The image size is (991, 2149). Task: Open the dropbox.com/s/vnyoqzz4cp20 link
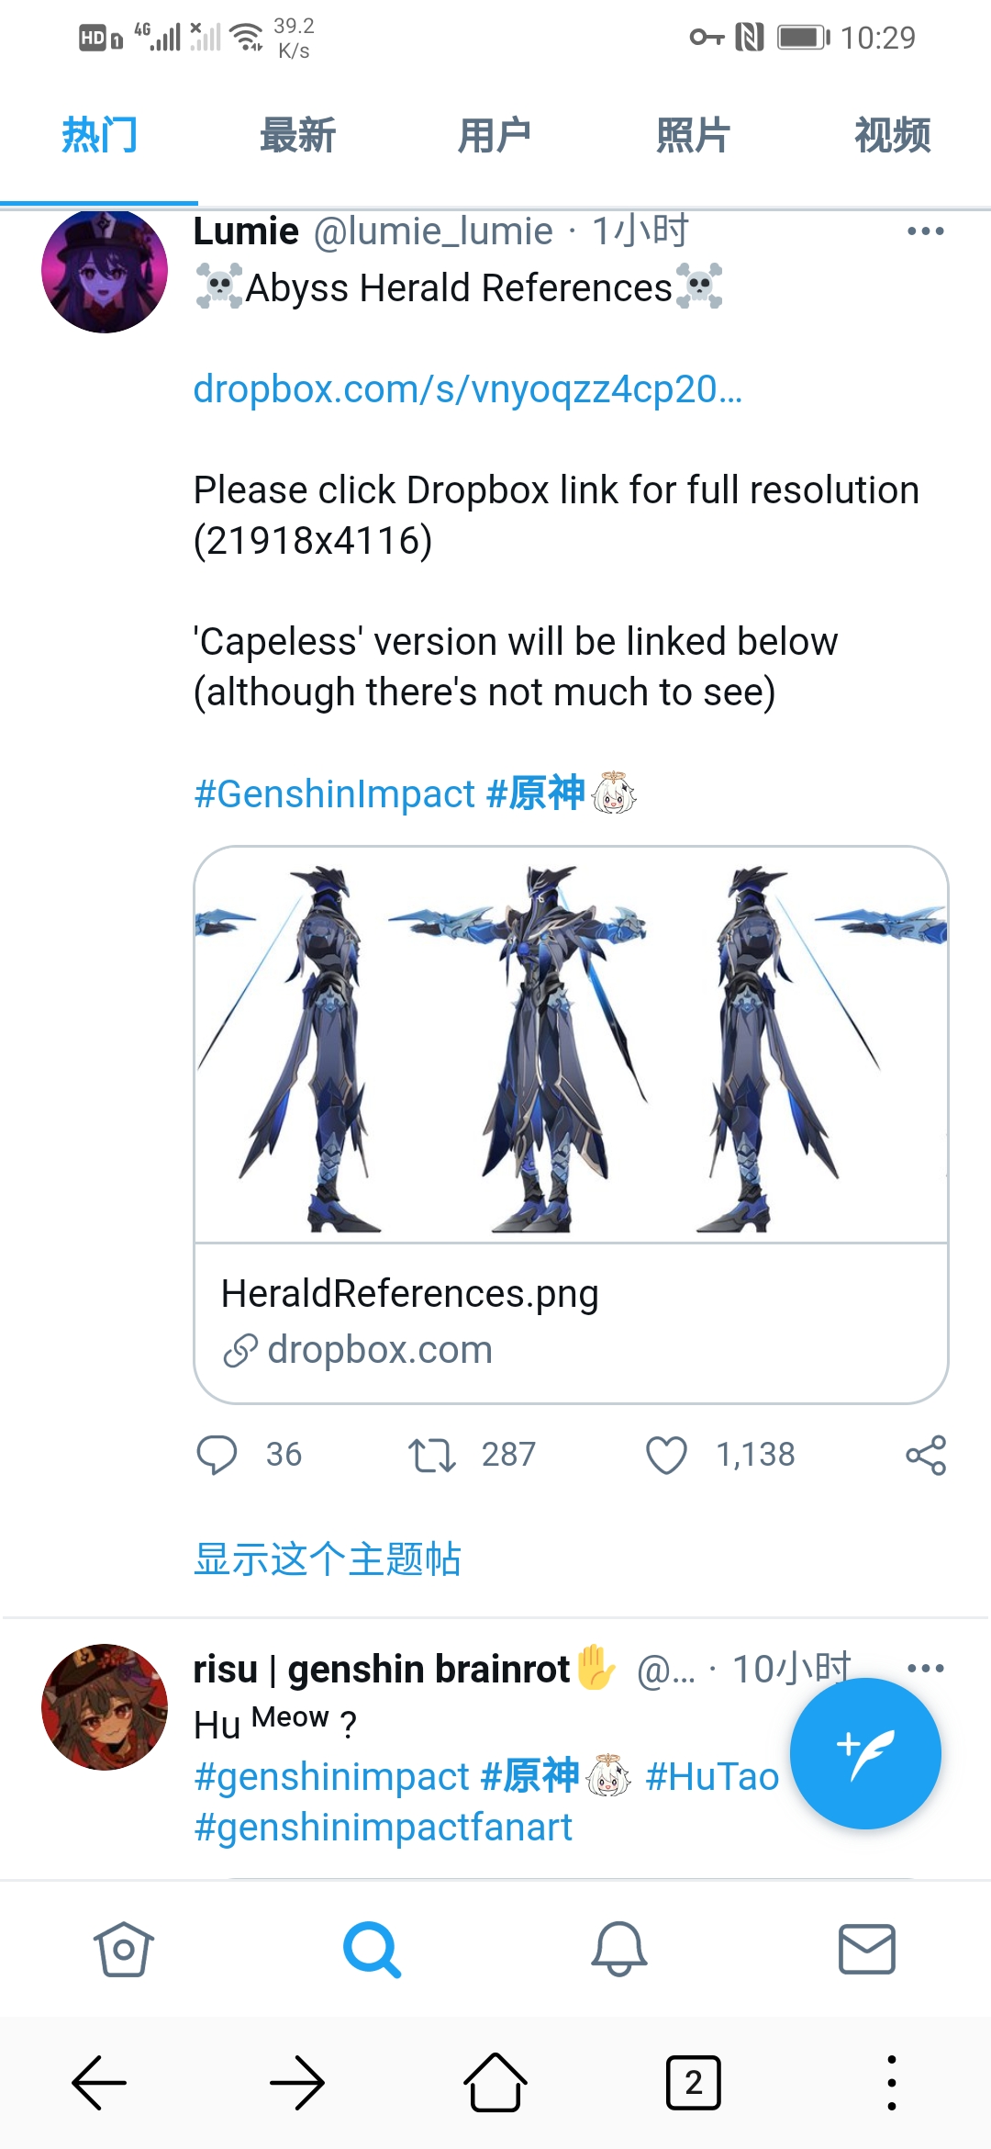[468, 389]
